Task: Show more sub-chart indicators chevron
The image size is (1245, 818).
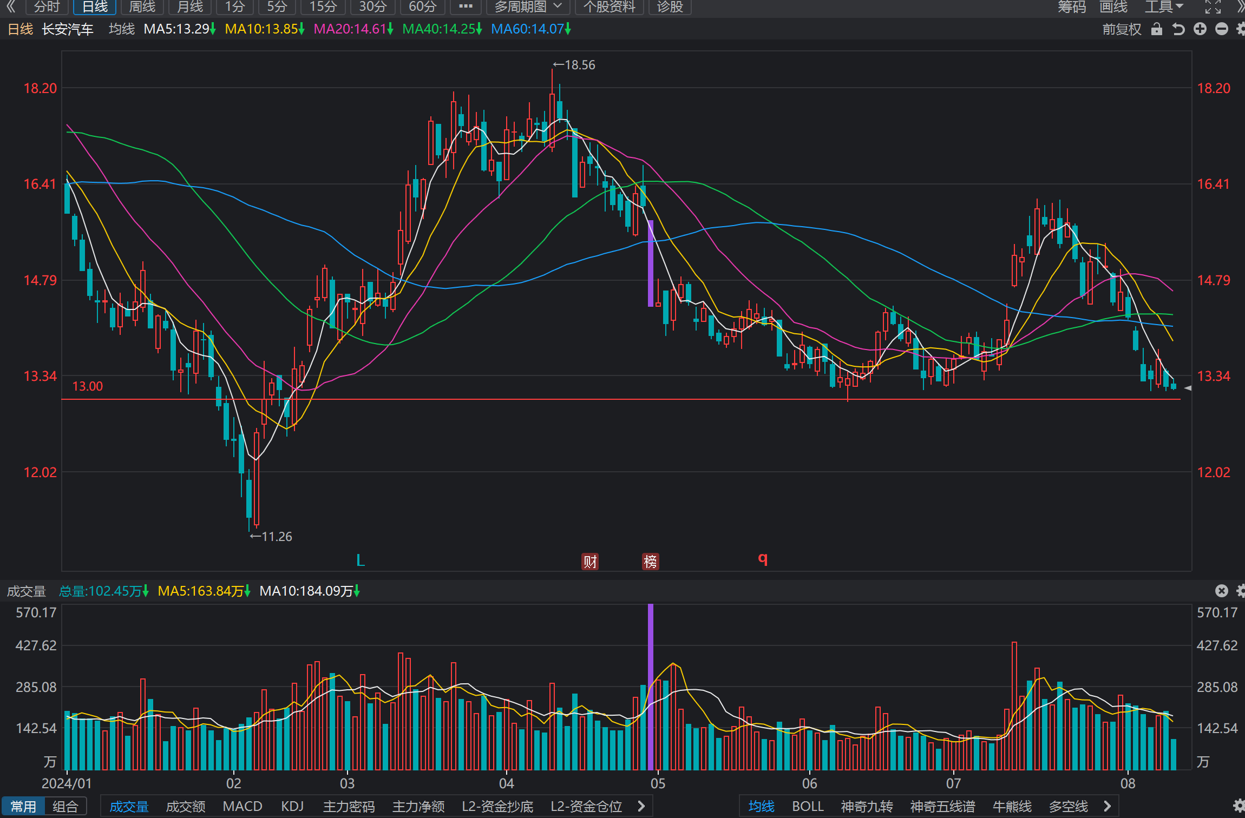Action: click(x=641, y=807)
